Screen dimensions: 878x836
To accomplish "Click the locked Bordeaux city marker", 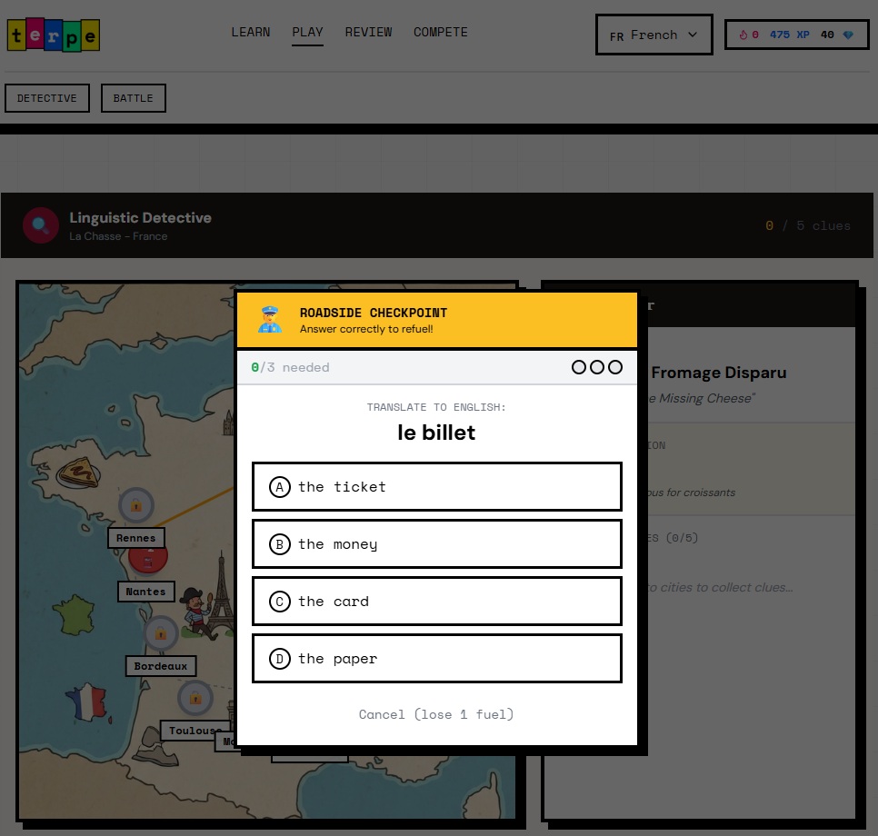I will (161, 633).
